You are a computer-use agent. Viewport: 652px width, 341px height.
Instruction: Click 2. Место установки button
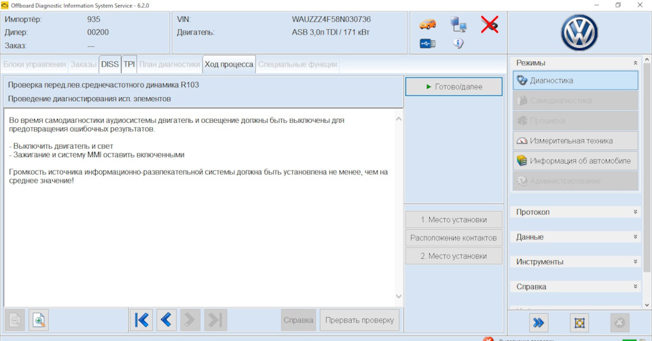[454, 256]
